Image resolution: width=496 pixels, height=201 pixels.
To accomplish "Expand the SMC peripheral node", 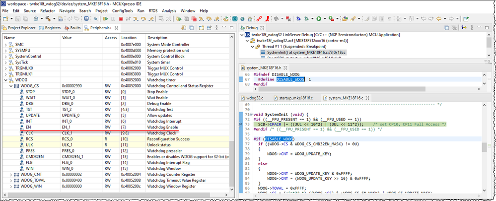I will click(x=6, y=45).
